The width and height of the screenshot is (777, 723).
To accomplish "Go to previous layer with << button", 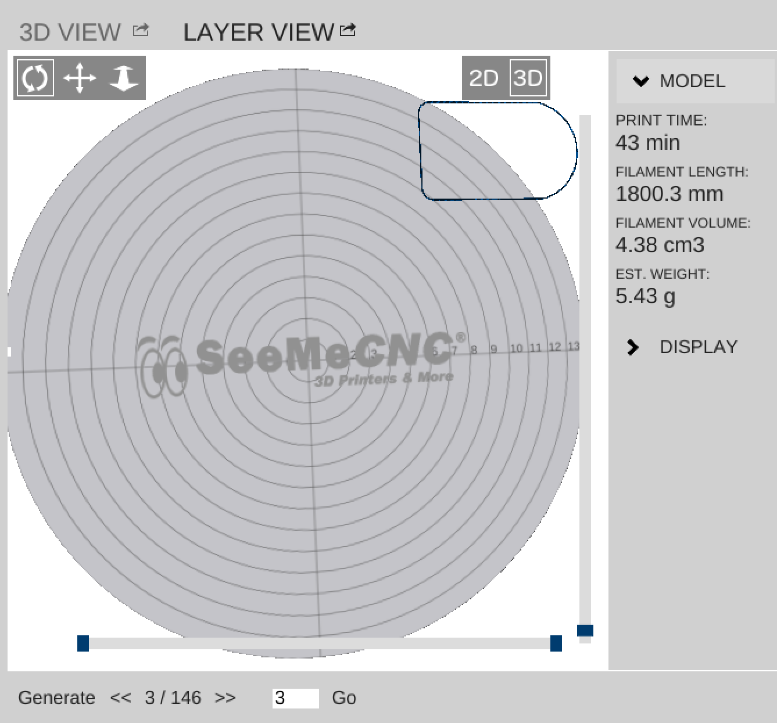I will 120,697.
